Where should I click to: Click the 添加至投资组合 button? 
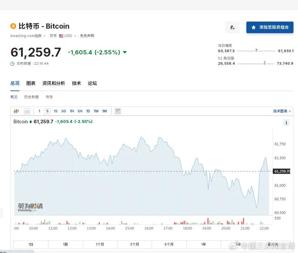pos(270,27)
